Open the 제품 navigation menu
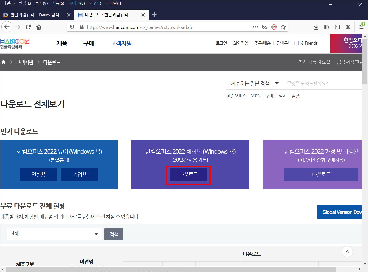This screenshot has height=272, width=368. (62, 43)
